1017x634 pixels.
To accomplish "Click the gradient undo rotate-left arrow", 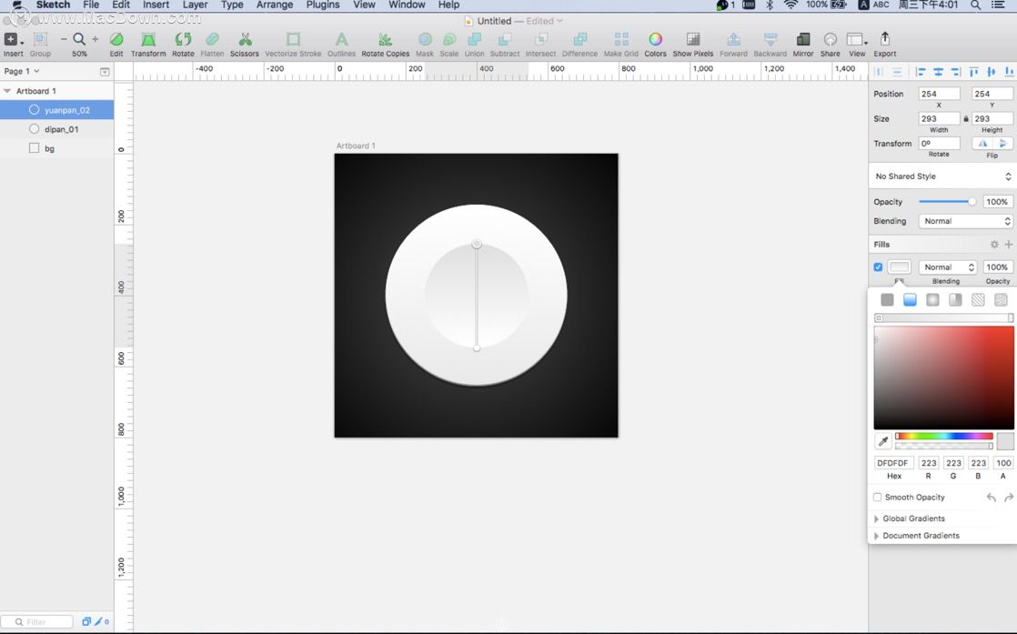I will pyautogui.click(x=991, y=498).
